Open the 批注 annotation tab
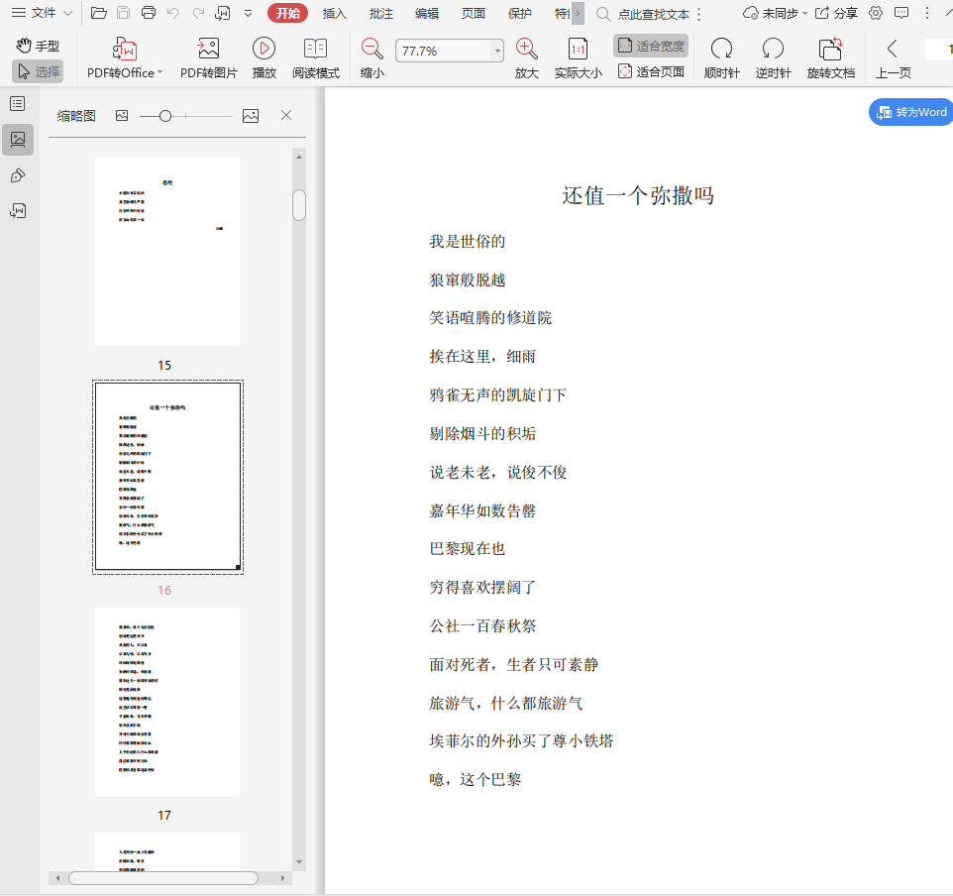The height and width of the screenshot is (896, 953). (380, 13)
